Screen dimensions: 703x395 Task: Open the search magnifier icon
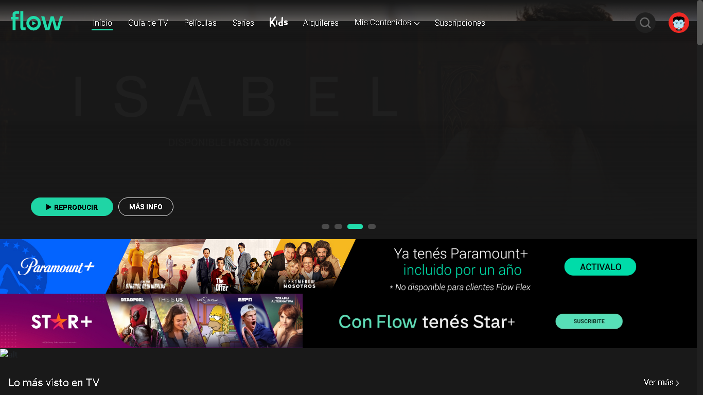[645, 23]
